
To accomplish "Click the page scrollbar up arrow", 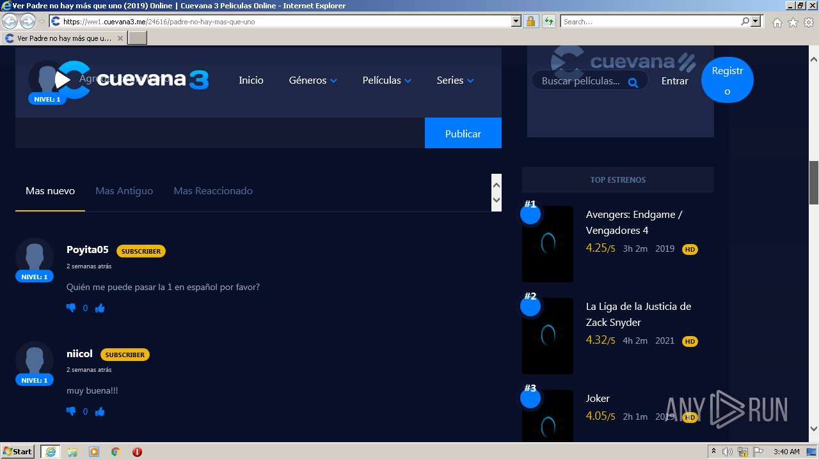I will [x=814, y=59].
